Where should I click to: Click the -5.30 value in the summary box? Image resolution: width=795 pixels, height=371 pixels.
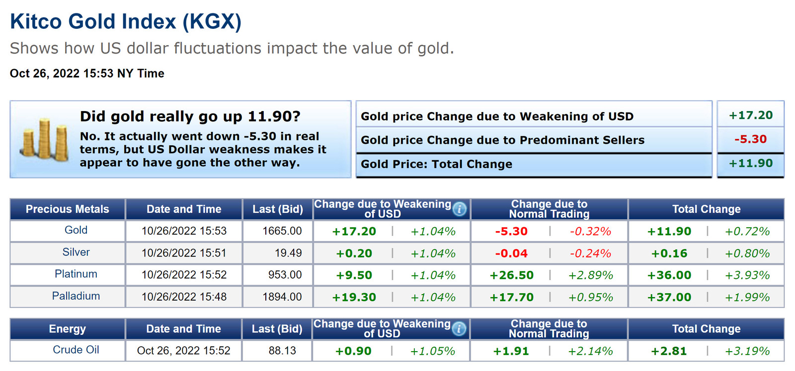coord(750,139)
